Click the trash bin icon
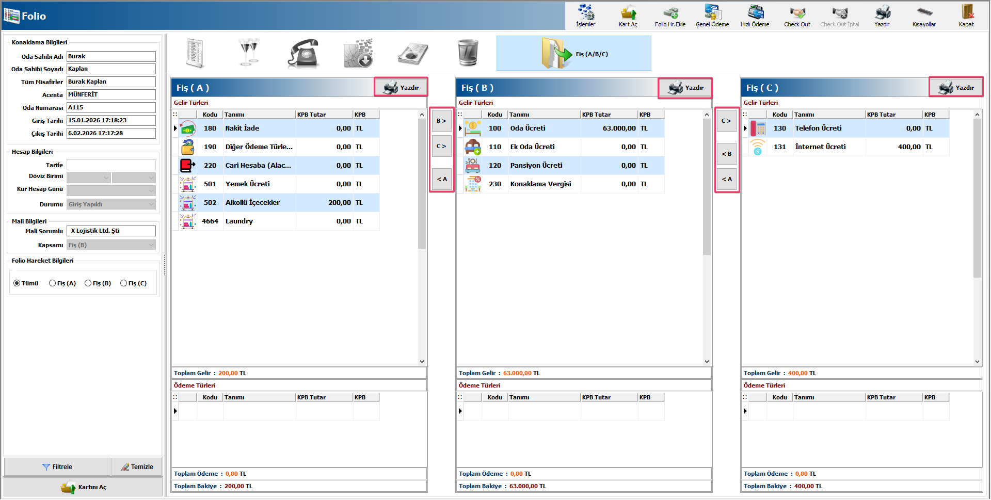The height and width of the screenshot is (500, 991). tap(468, 54)
